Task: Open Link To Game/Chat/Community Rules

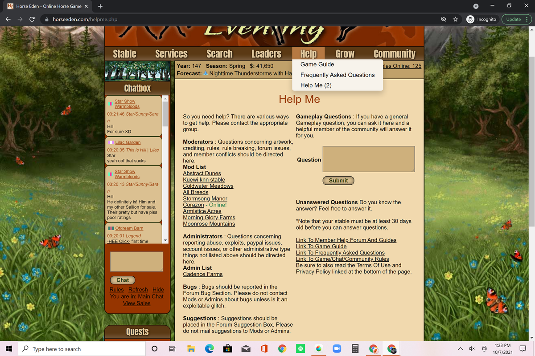Action: pyautogui.click(x=342, y=259)
